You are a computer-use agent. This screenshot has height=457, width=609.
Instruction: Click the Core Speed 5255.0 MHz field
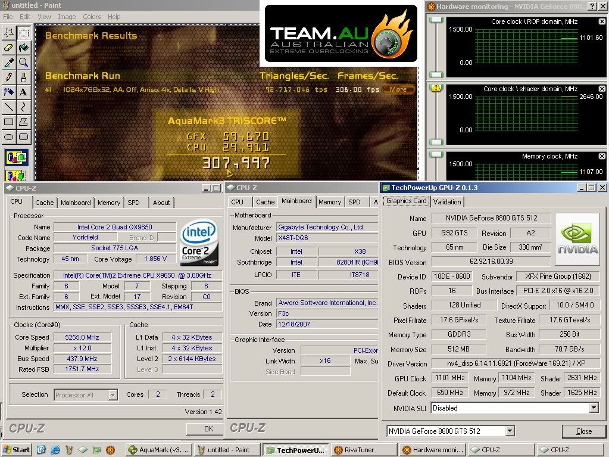(82, 337)
